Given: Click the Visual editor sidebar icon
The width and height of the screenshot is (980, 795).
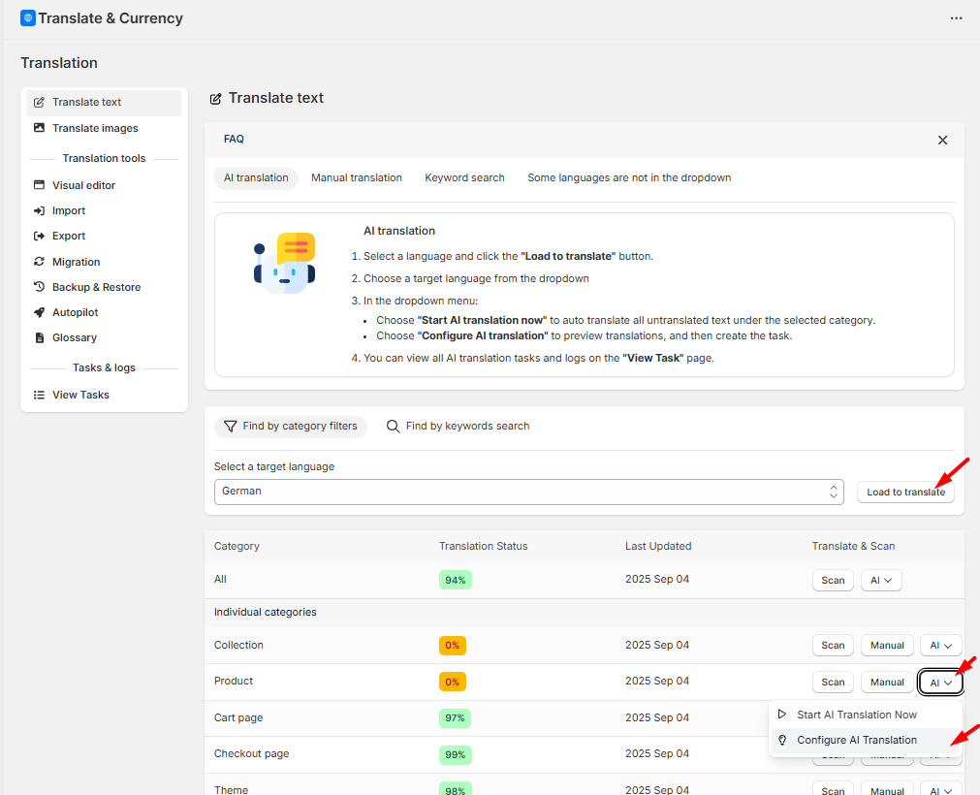Looking at the screenshot, I should [39, 185].
